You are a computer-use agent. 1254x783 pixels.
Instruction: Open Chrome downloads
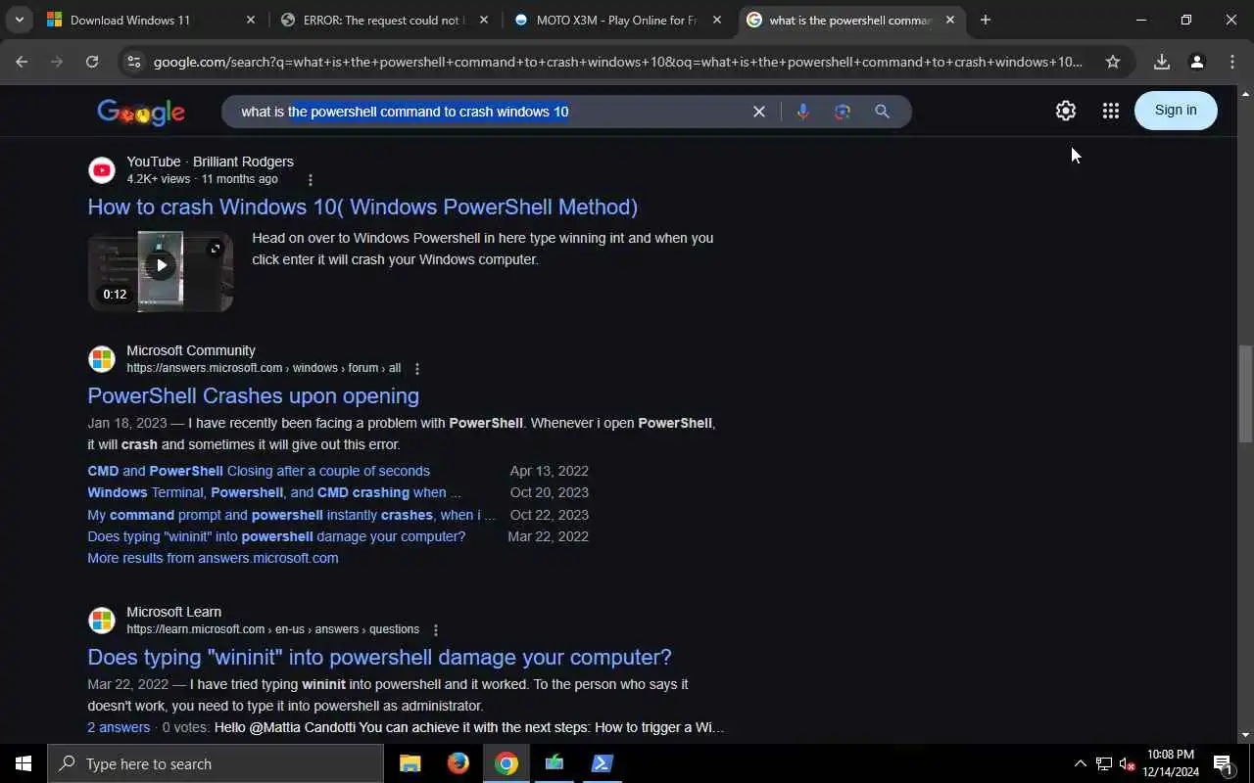click(x=1162, y=62)
